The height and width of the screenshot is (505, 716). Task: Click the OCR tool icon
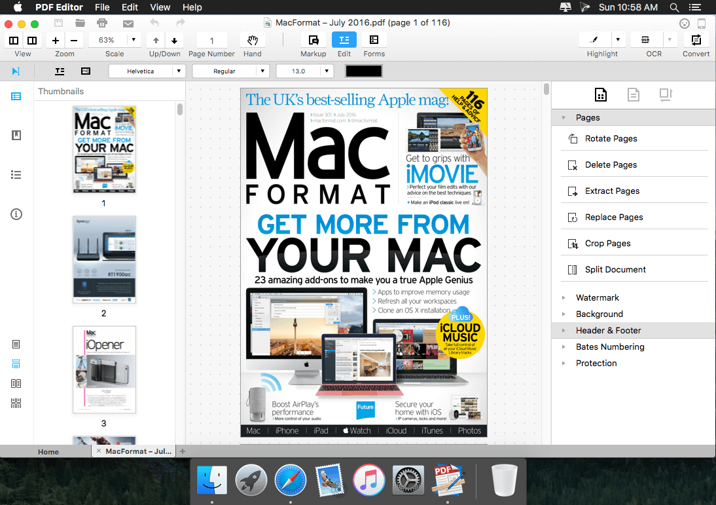pos(645,40)
